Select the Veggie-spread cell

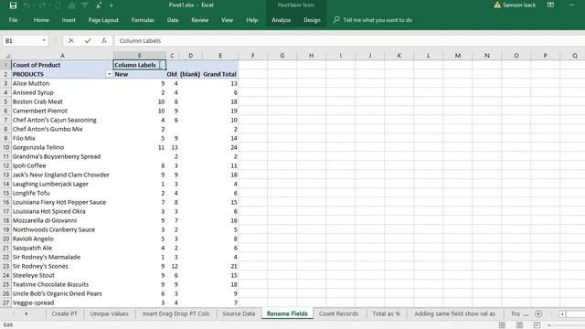click(x=62, y=302)
